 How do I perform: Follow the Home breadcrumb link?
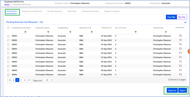[7, 5]
